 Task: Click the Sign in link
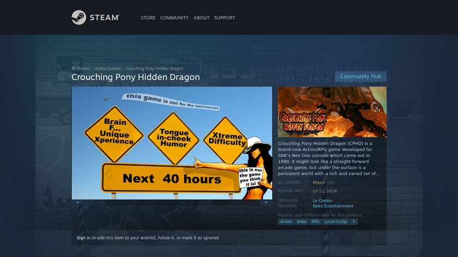[x=83, y=238]
